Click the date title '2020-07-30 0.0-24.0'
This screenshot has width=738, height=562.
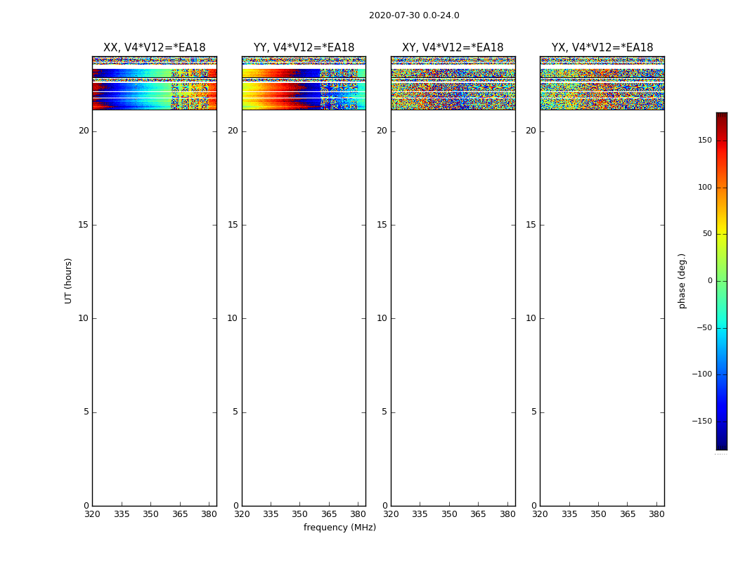(x=414, y=15)
